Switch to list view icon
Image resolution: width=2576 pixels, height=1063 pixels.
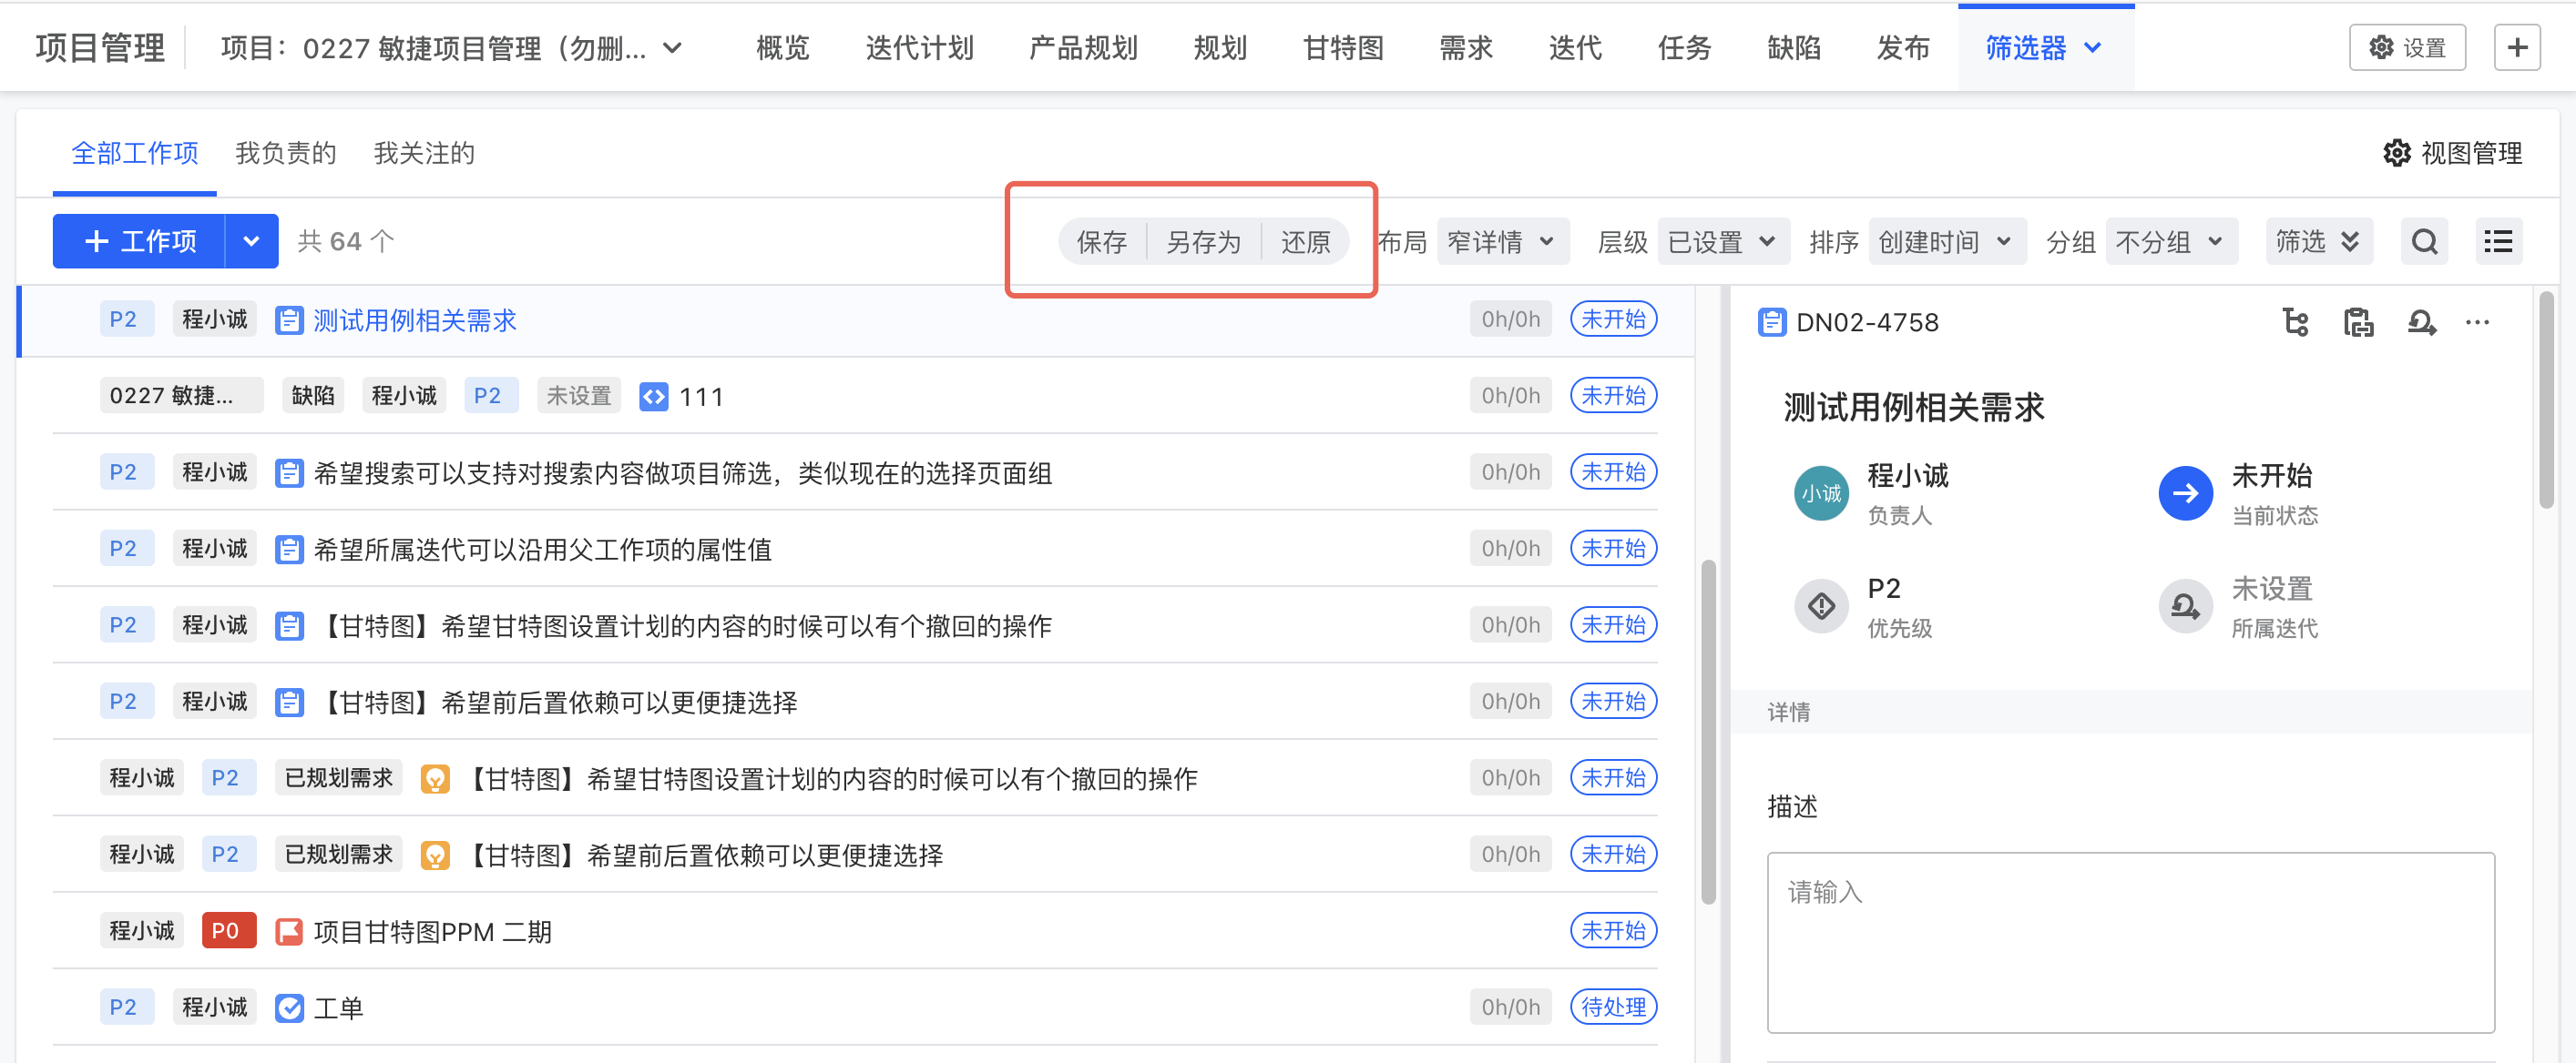(x=2498, y=241)
